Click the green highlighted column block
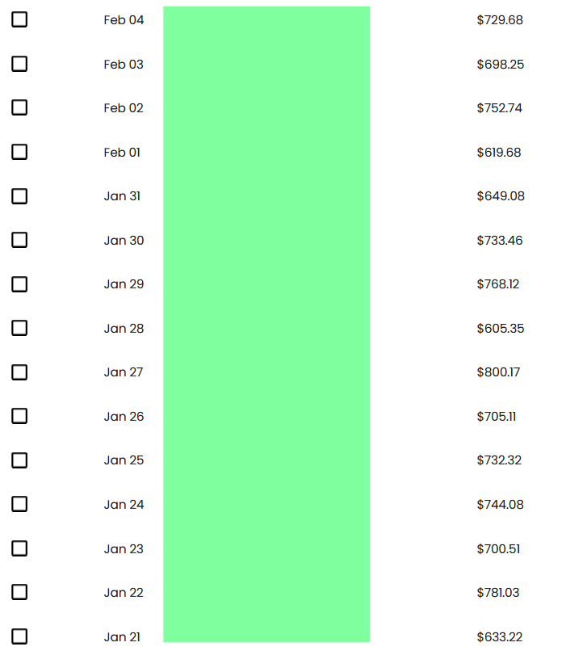 [x=266, y=324]
